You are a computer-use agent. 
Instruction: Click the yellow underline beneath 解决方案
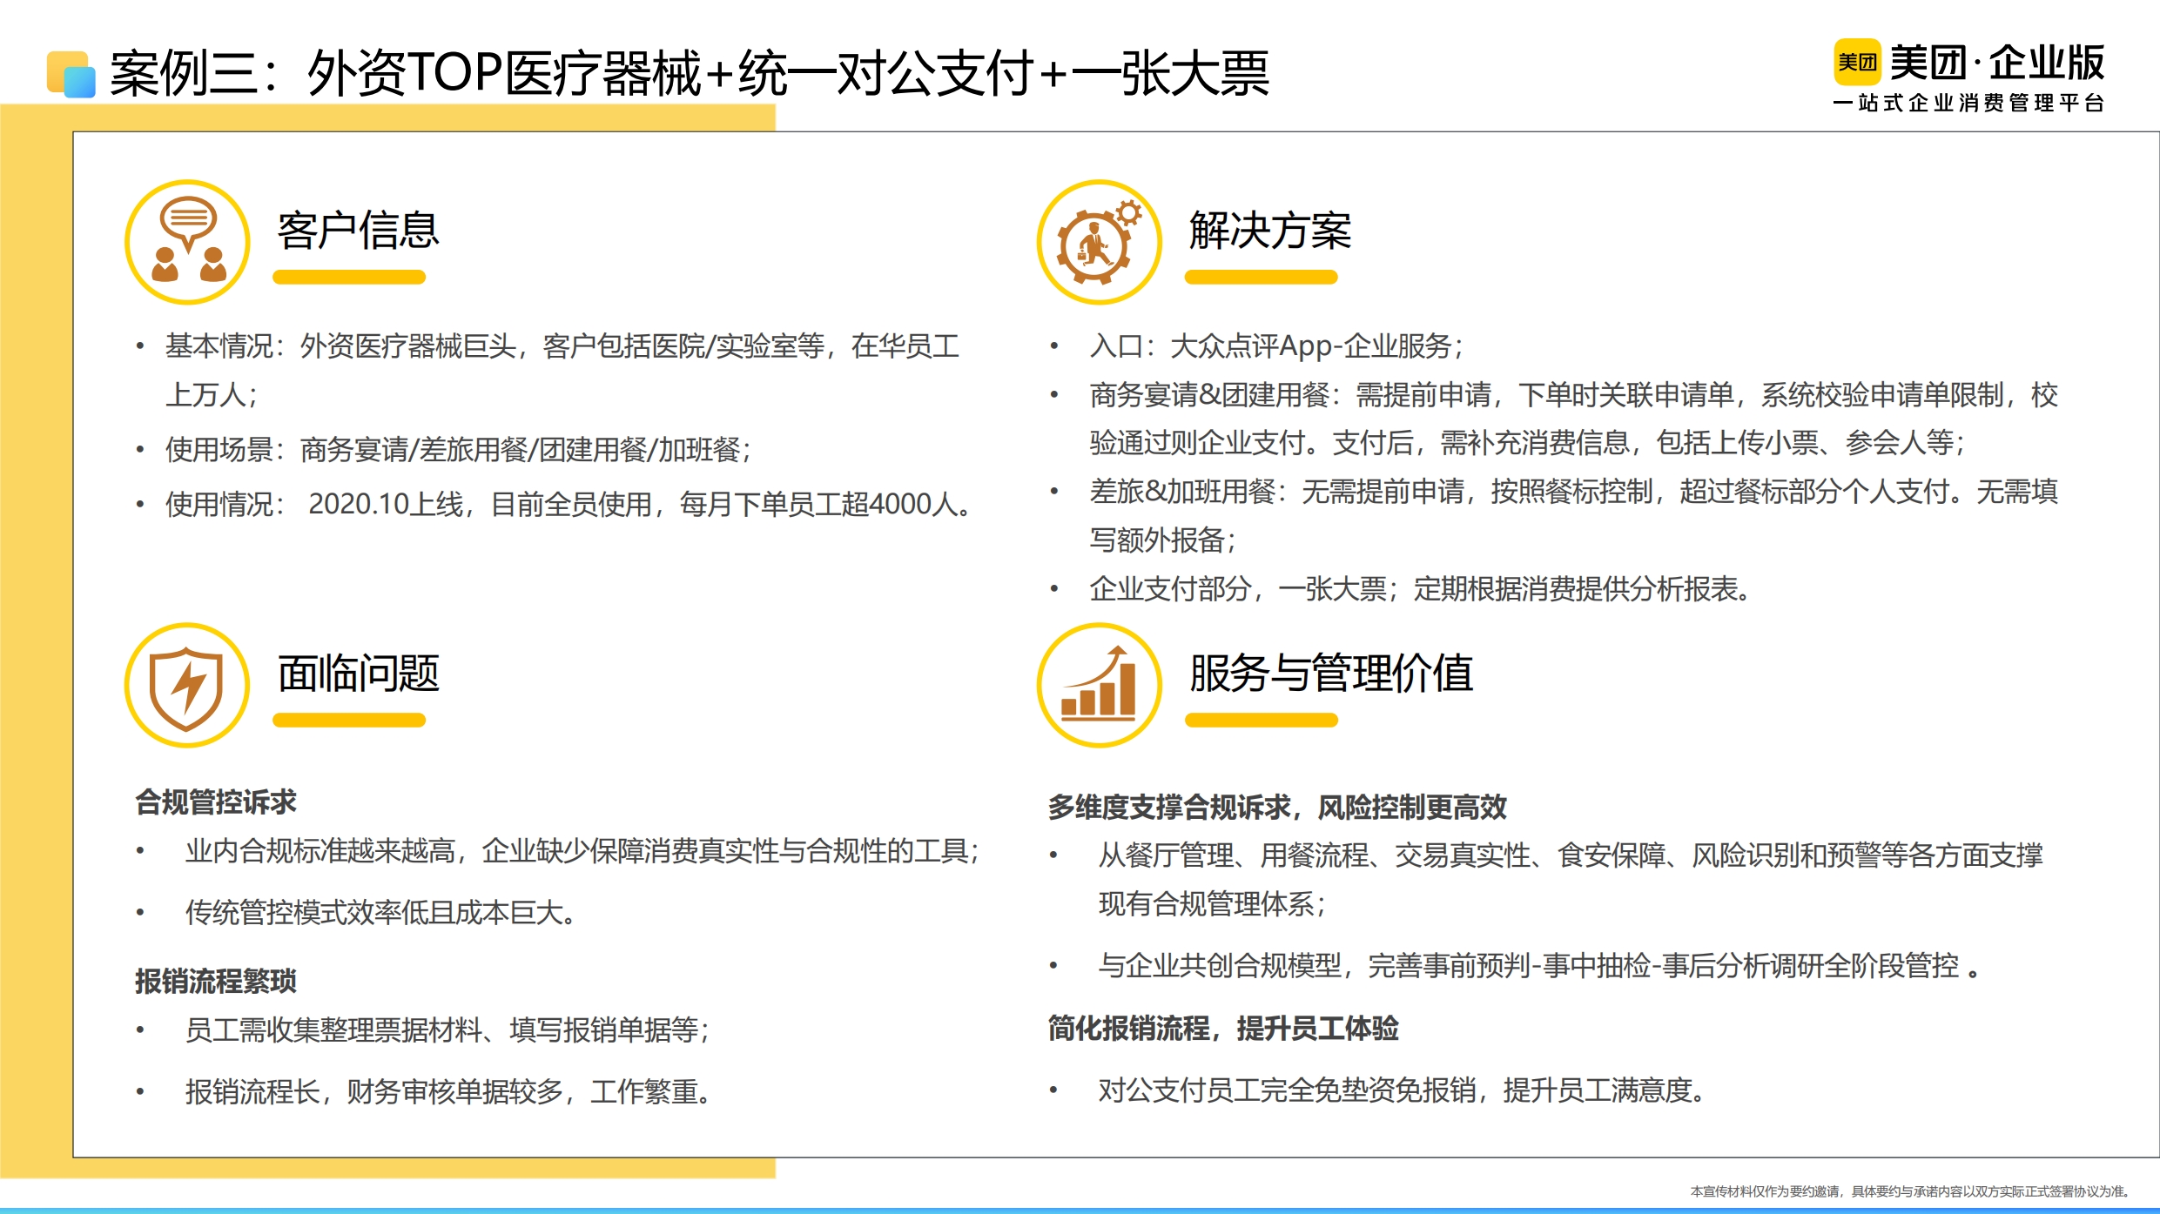coord(1261,278)
